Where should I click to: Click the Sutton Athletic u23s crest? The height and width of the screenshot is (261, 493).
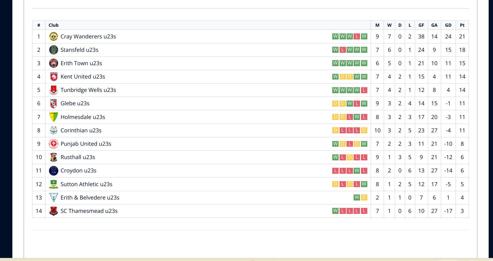53,184
